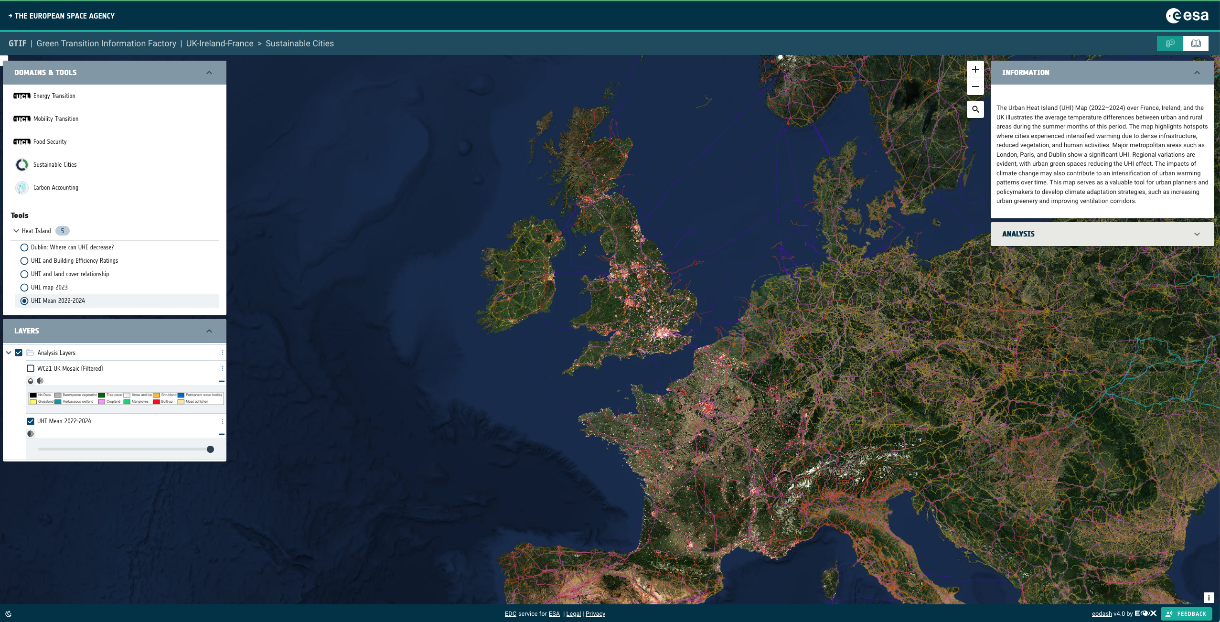Select the UHI map 2023 radio option
The image size is (1220, 622).
[x=24, y=288]
